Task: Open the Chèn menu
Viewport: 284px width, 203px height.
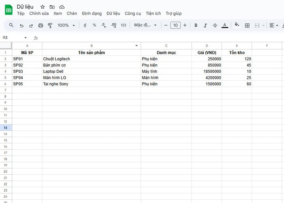Action: point(72,13)
